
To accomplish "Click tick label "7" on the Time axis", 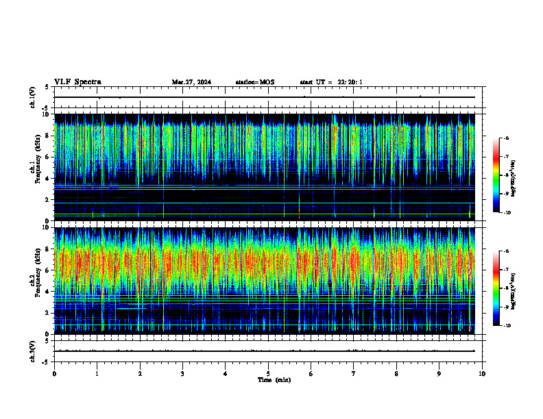I will [354, 374].
